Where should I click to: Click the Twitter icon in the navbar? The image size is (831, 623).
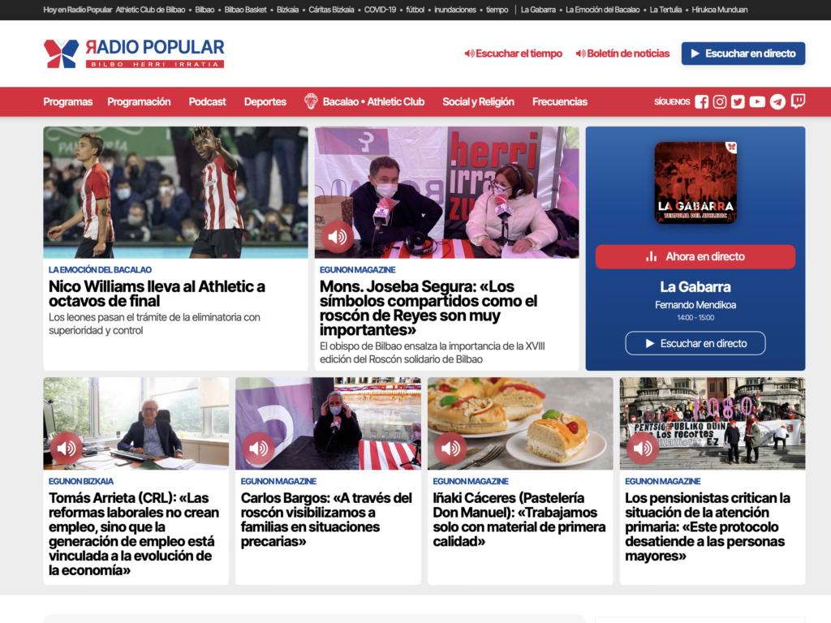coord(738,102)
